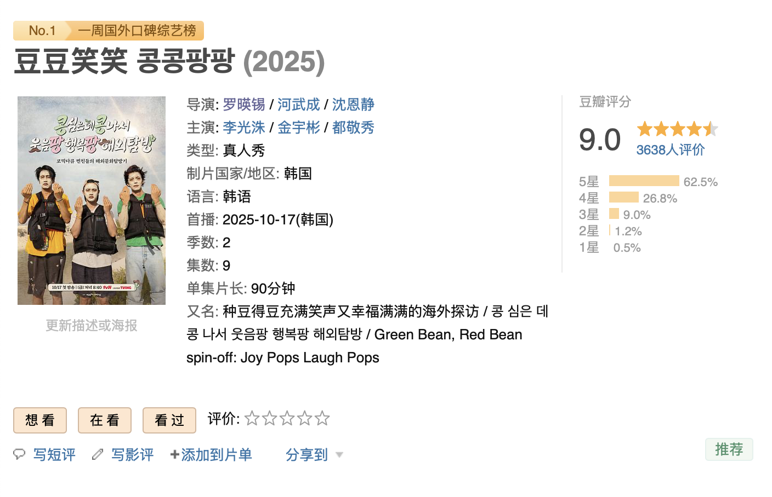Click the speech bubble icon for 写短评
772x497 pixels.
click(x=19, y=454)
